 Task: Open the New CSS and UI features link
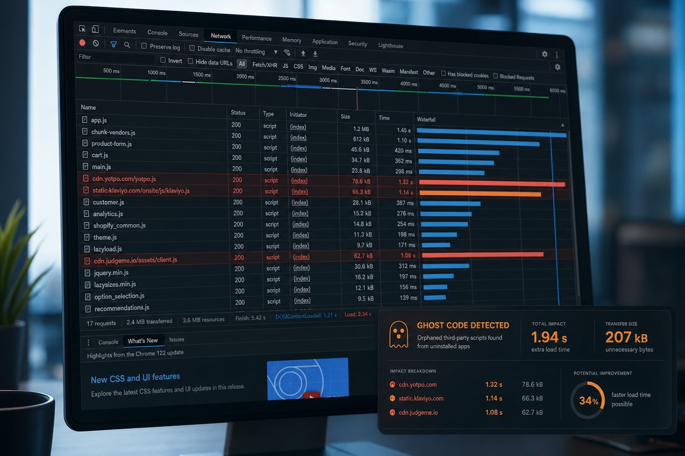click(136, 378)
